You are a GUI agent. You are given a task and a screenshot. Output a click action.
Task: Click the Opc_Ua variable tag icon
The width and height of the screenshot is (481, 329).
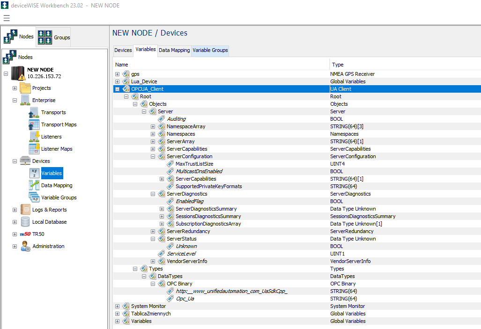pyautogui.click(x=170, y=298)
